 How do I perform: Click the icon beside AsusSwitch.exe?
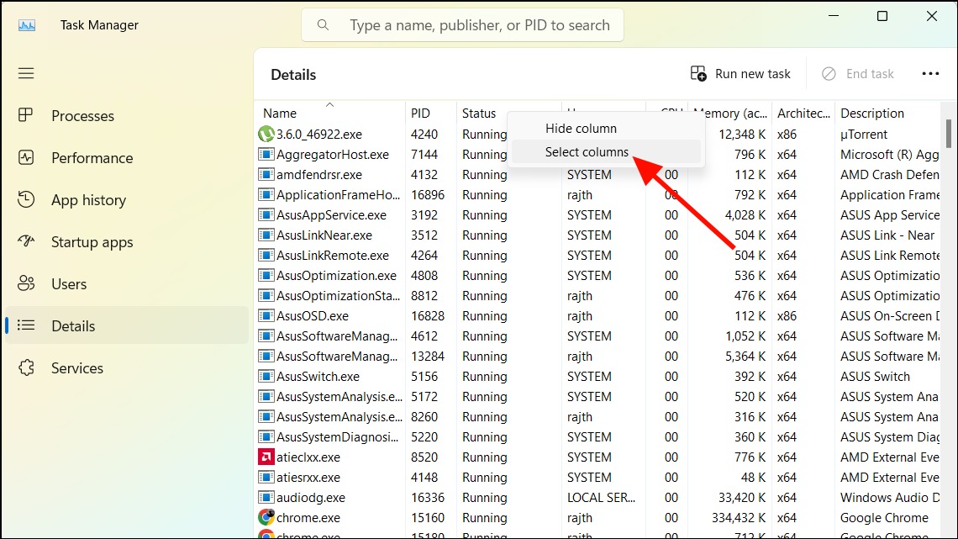[266, 376]
